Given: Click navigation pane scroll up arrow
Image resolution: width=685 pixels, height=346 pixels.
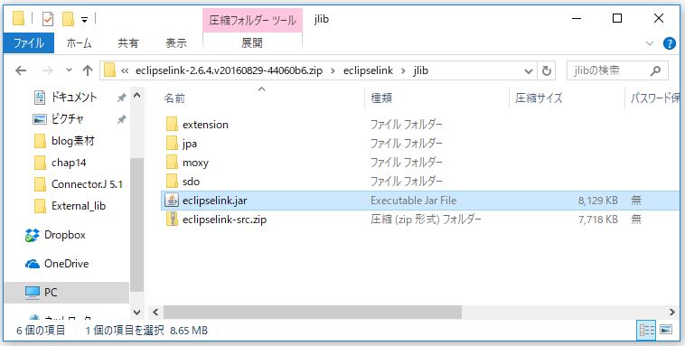Looking at the screenshot, I should (x=136, y=94).
